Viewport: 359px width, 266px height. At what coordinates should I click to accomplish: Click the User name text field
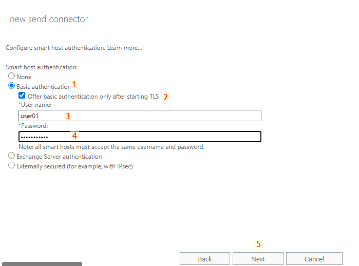tap(140, 116)
